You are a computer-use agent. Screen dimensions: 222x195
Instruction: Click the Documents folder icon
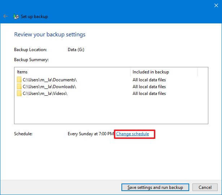[19, 80]
